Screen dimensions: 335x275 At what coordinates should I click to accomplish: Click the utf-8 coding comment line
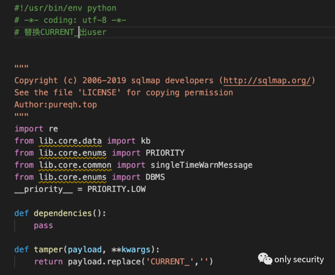point(70,20)
